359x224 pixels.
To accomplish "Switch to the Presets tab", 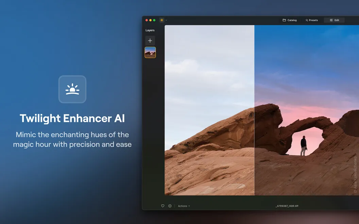I will 312,20.
